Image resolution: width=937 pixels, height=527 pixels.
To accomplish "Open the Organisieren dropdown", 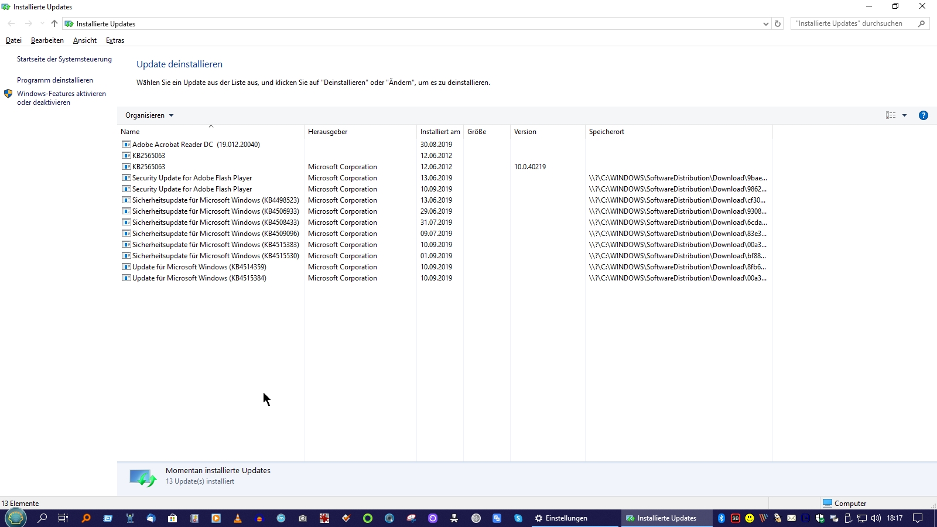I will point(149,115).
